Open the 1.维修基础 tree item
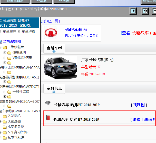Viewport: 156px width, 143px height. [16, 47]
